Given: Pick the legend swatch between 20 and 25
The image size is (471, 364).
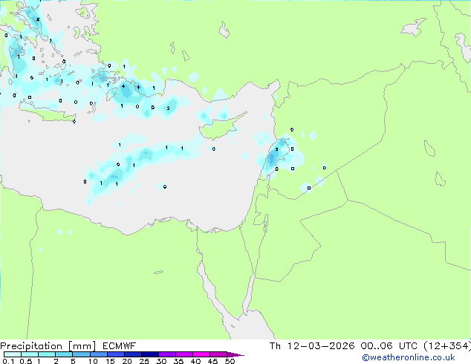Looking at the screenshot, I should click(x=132, y=354).
